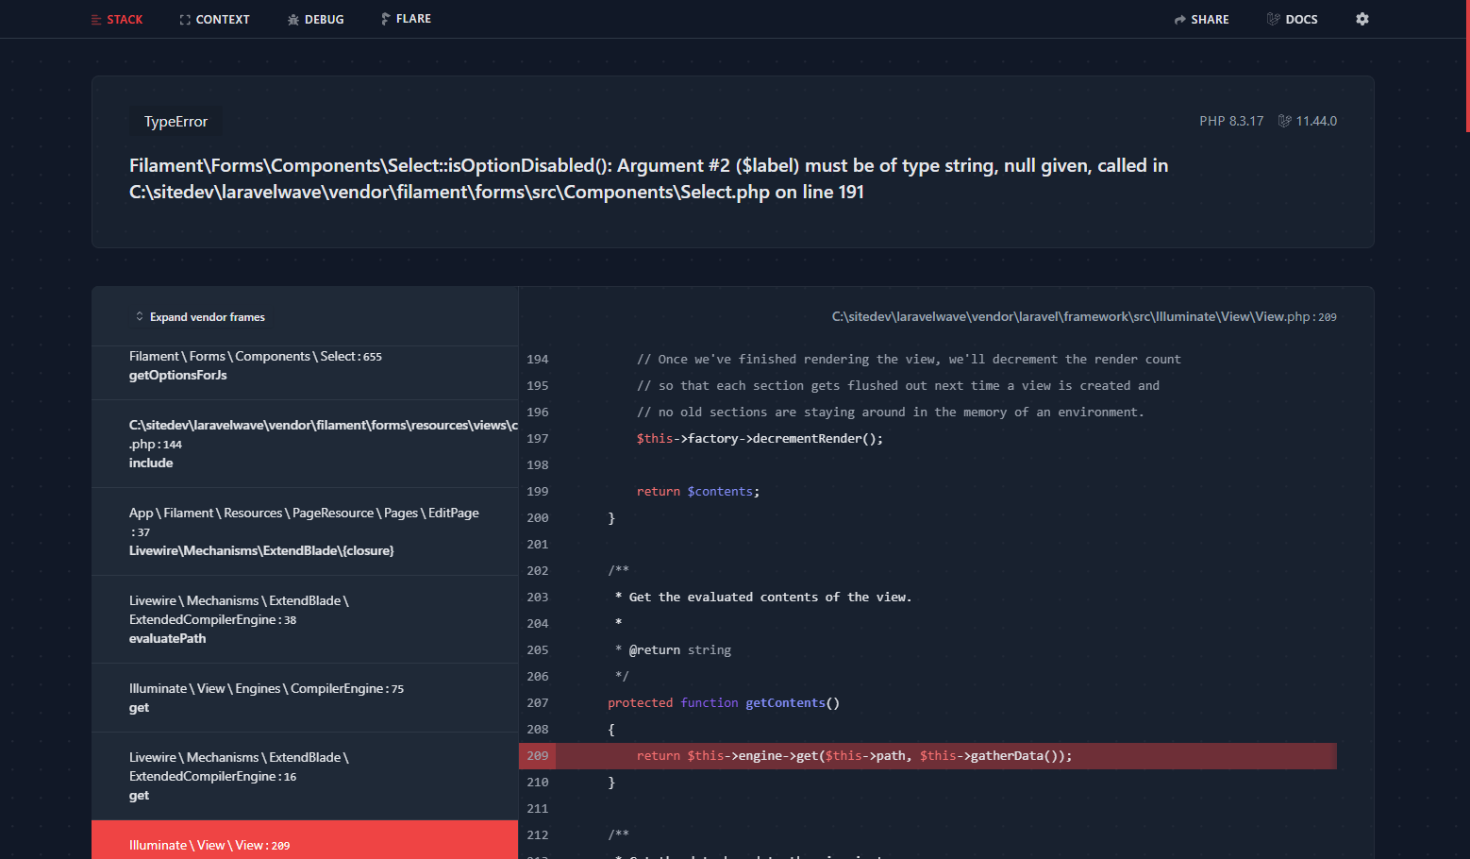Click the highlighted return engine->get code line
Image resolution: width=1470 pixels, height=859 pixels.
coord(854,756)
